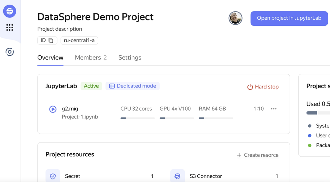Click the Secret shield icon
The image size is (330, 182).
pos(53,176)
